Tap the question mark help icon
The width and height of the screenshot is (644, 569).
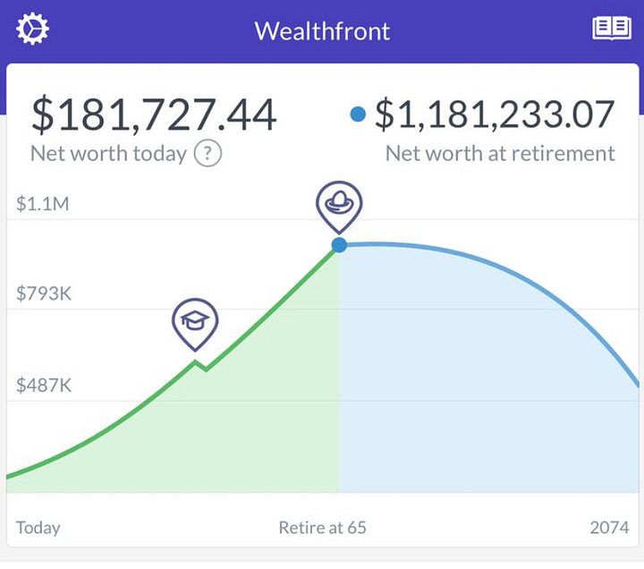click(x=208, y=154)
